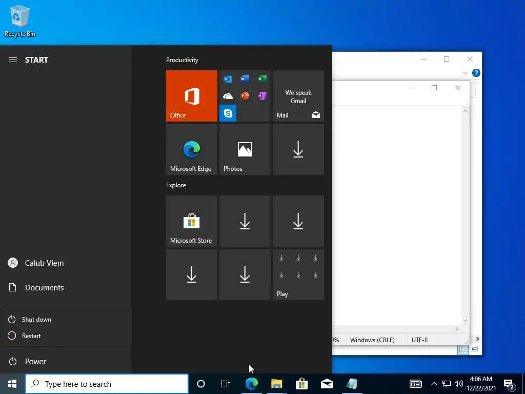Open the Photos tile
The image size is (525, 394).
coord(245,149)
